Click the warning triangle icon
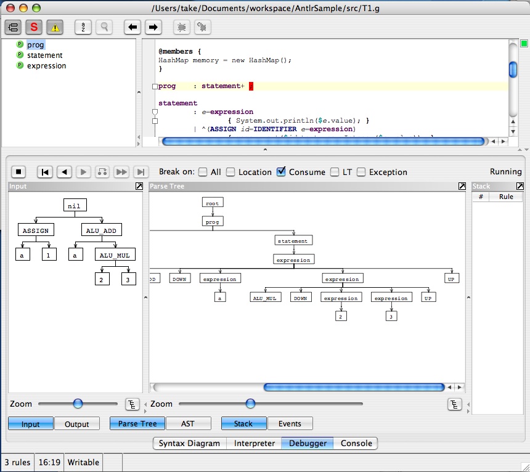Image resolution: width=530 pixels, height=472 pixels. 54,26
